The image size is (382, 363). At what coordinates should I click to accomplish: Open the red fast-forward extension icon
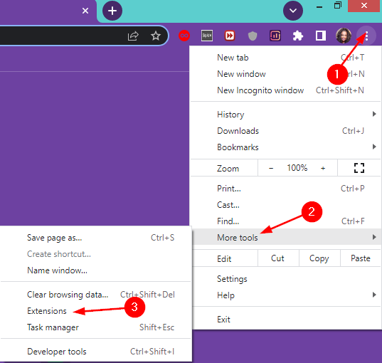[x=230, y=36]
